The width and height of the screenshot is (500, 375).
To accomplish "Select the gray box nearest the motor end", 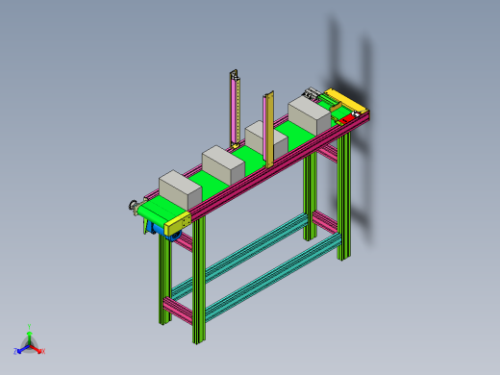I will (180, 189).
